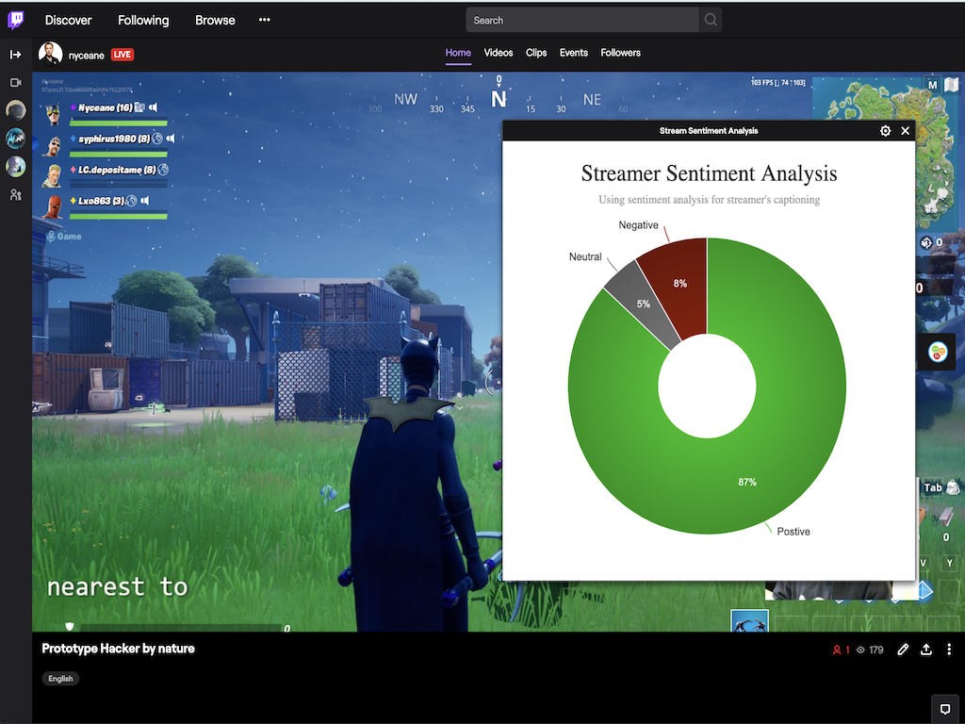Click the Neutral chart label

[585, 256]
